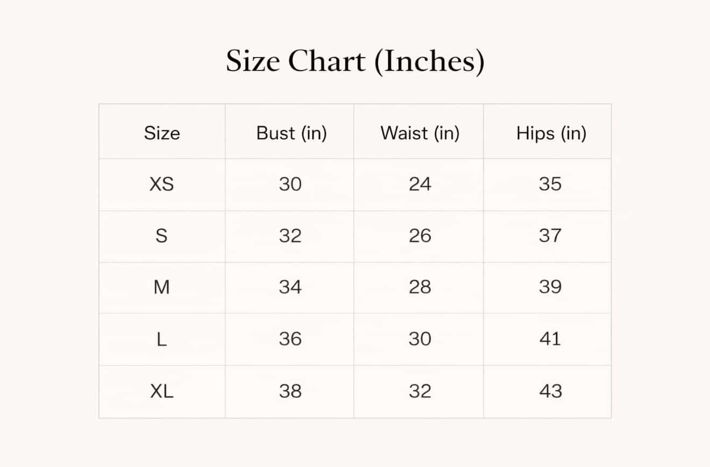Select the Bust (in) column header

292,133
